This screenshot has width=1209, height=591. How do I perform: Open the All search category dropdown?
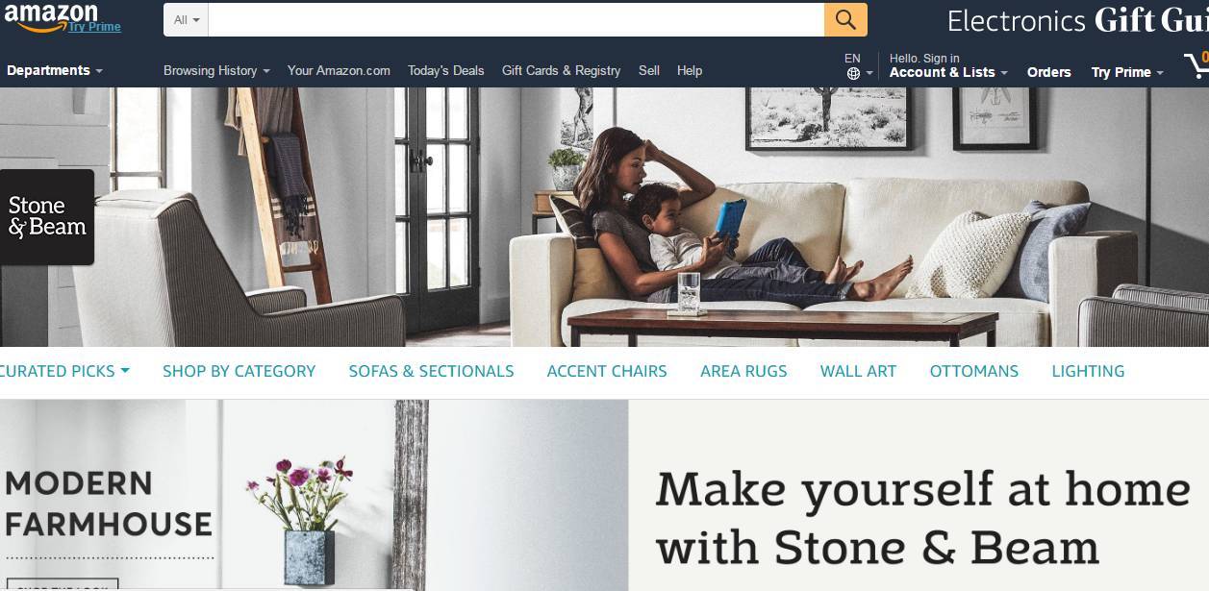[187, 19]
